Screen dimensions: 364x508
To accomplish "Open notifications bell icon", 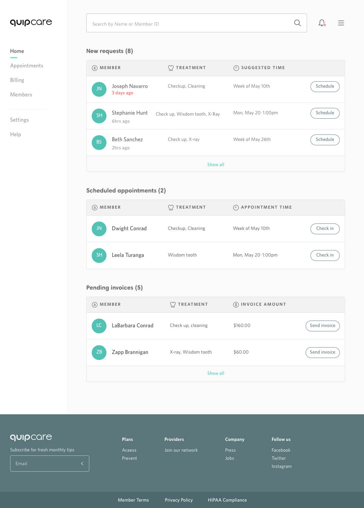I will [322, 23].
